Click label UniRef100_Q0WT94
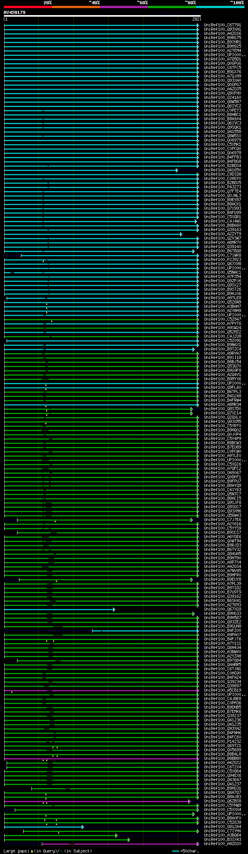Image resolution: width=248 pixels, height=854 pixels. [222, 541]
